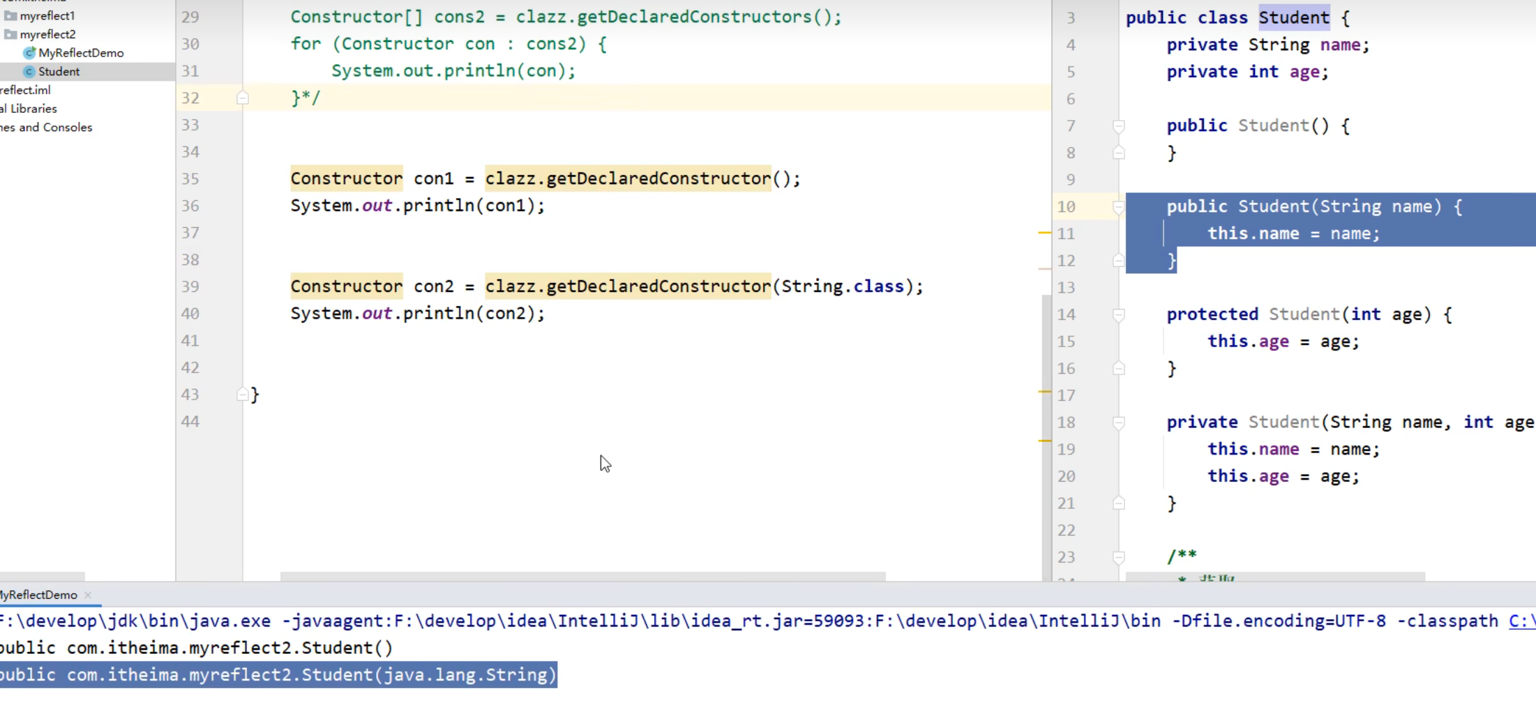Image resolution: width=1536 pixels, height=716 pixels.
Task: Click fold end marker at Student line 16
Action: pos(1118,368)
